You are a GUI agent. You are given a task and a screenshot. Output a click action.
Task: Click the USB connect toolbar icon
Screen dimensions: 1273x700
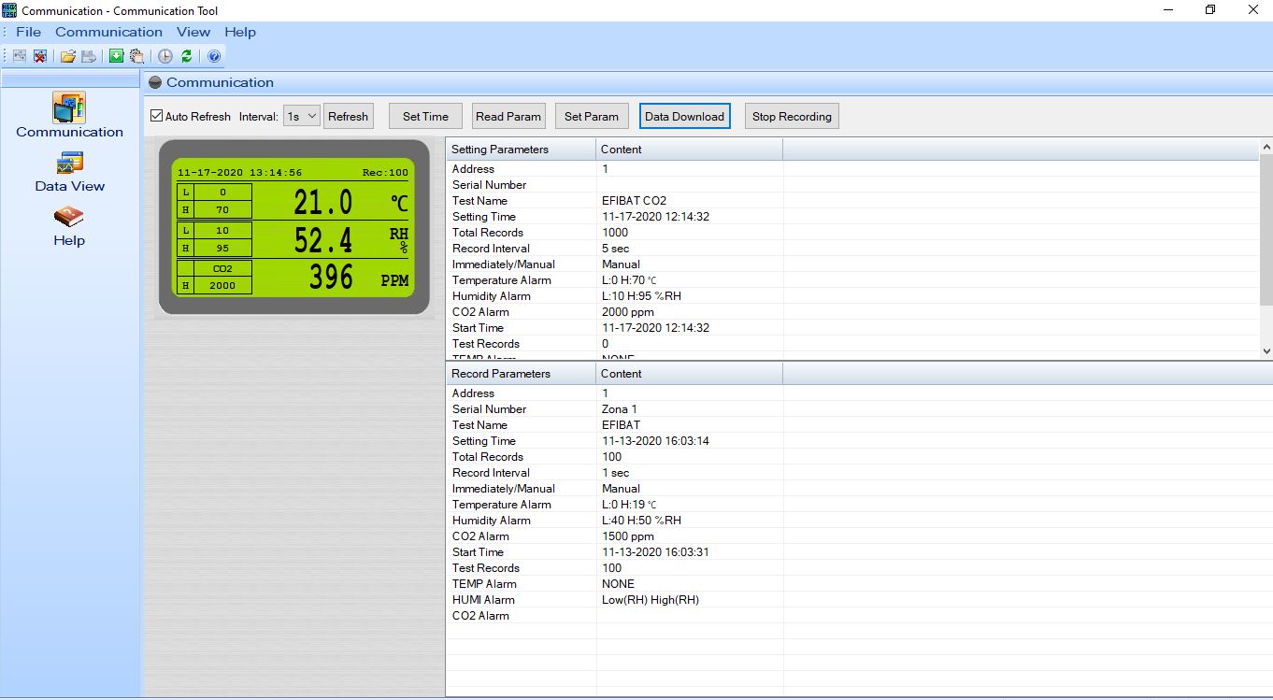point(20,56)
